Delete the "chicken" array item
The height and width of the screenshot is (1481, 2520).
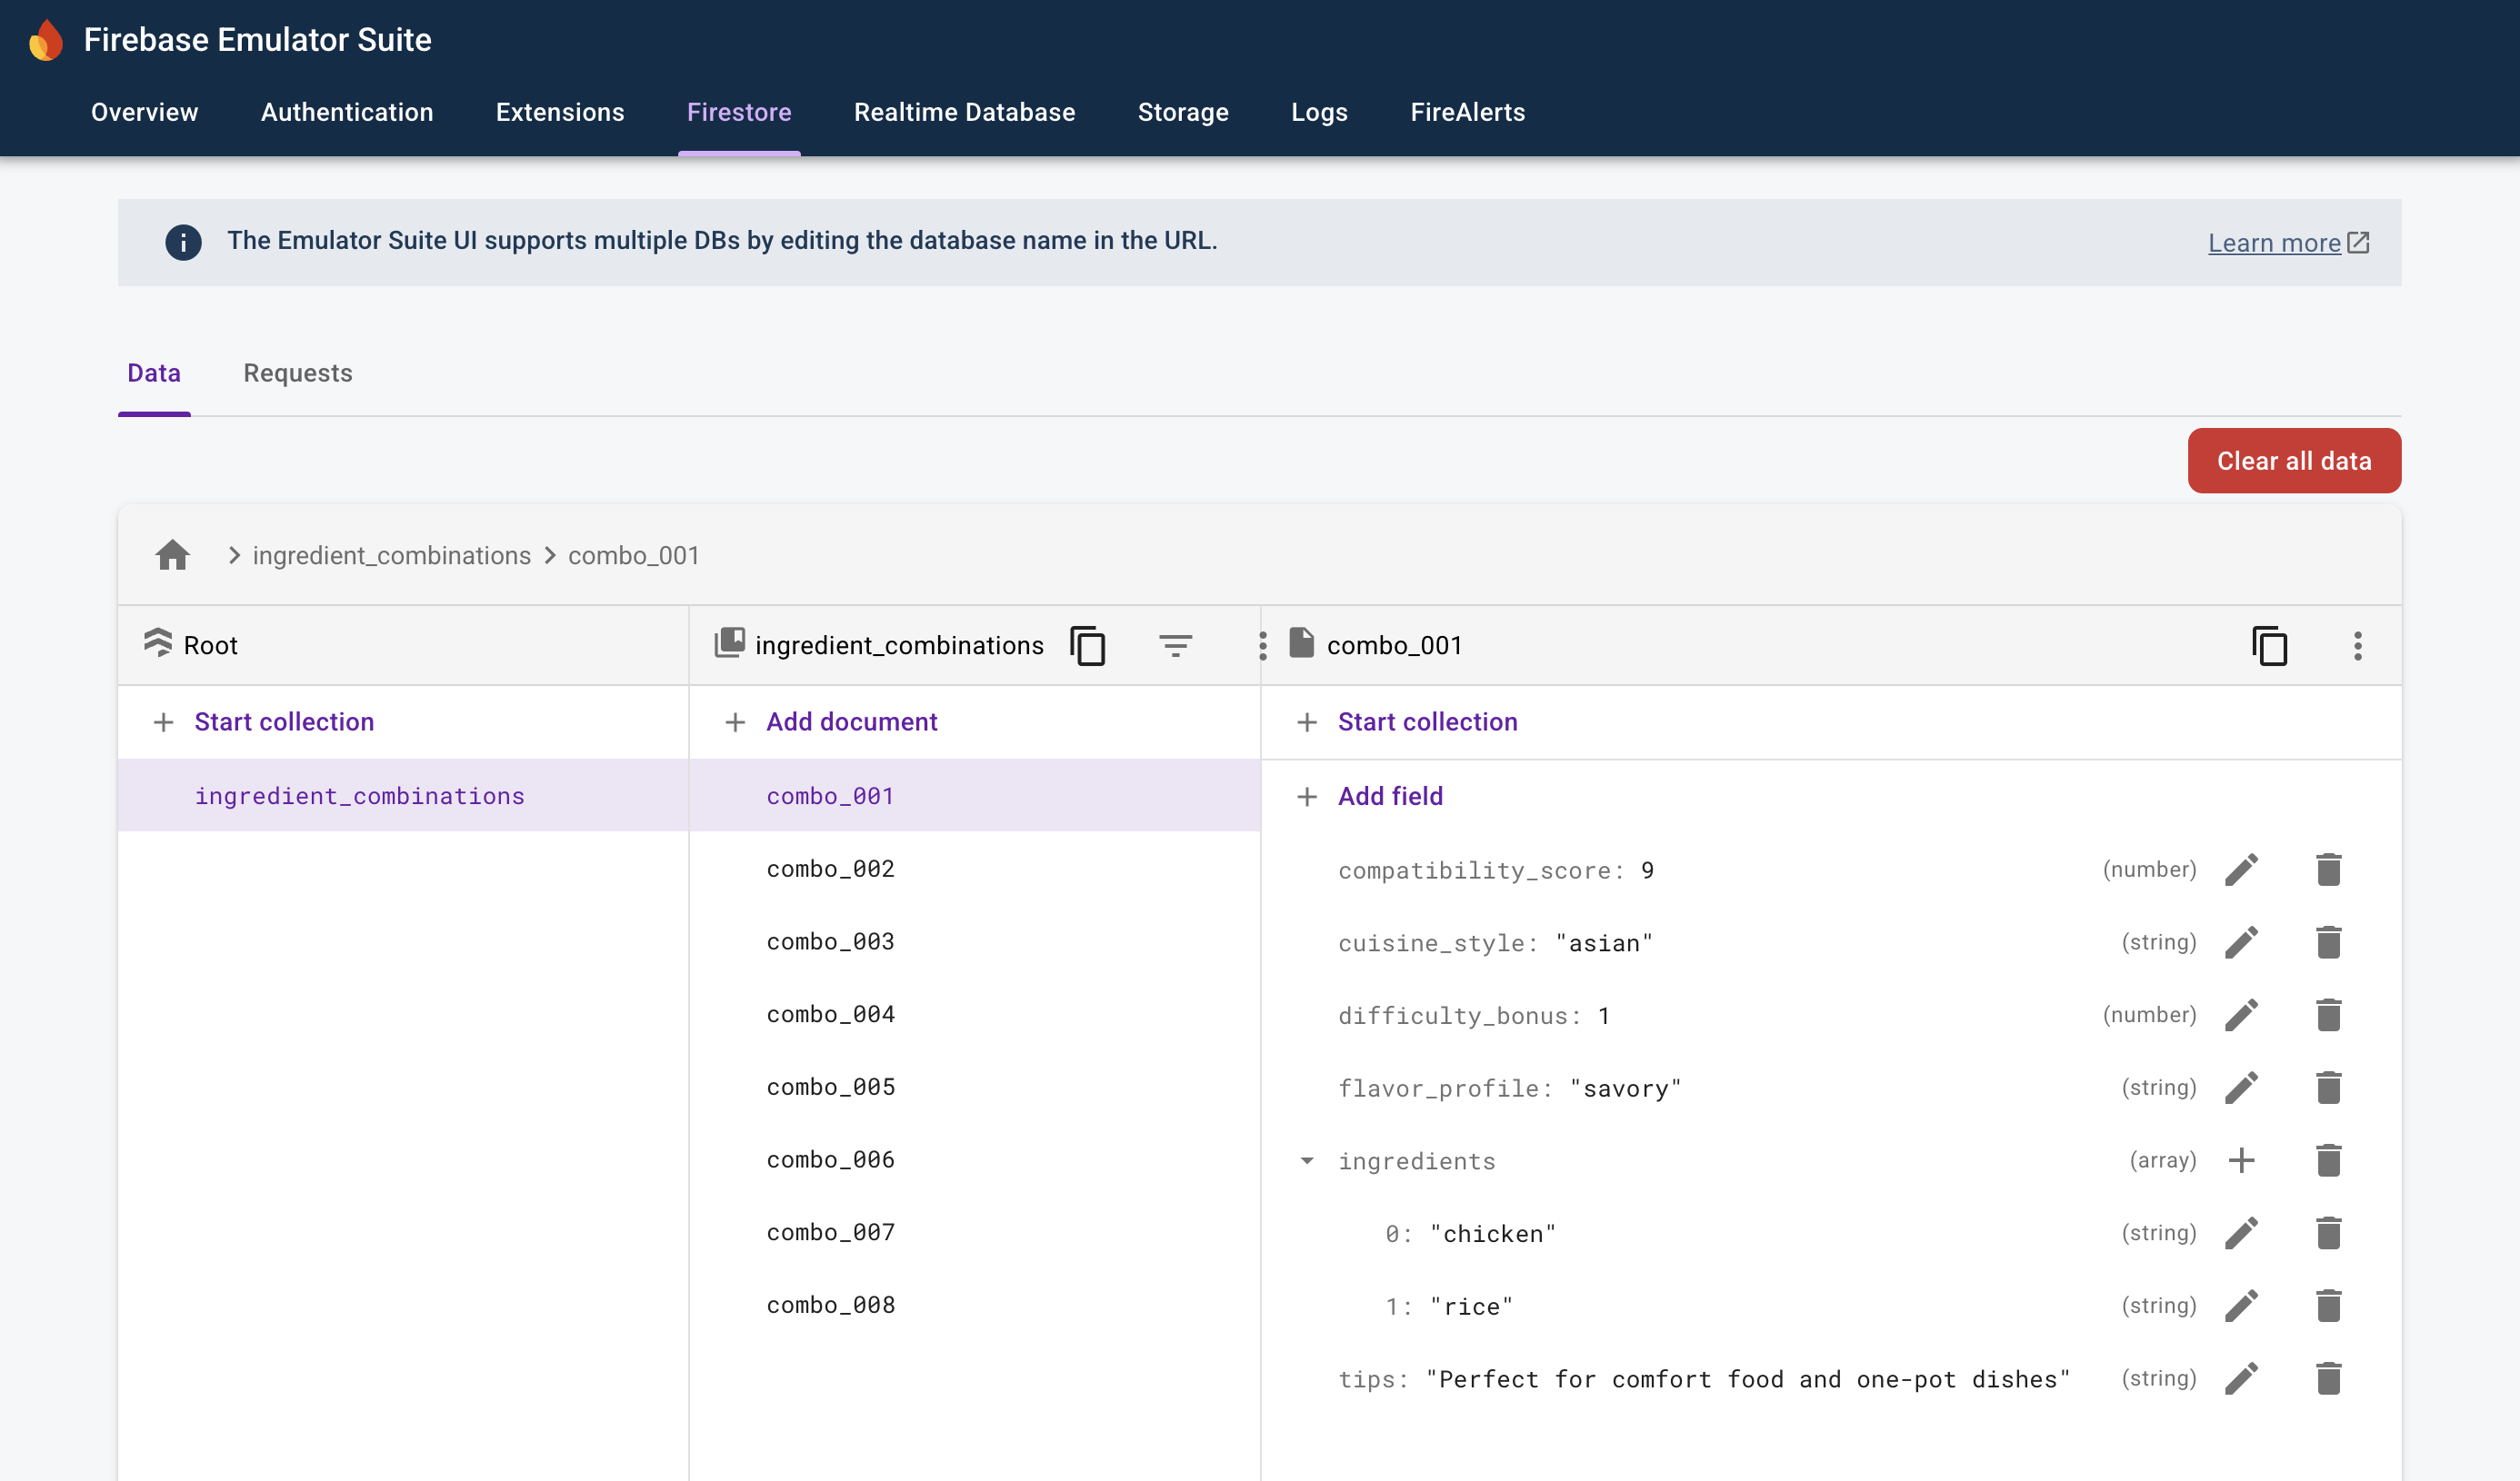[x=2328, y=1233]
